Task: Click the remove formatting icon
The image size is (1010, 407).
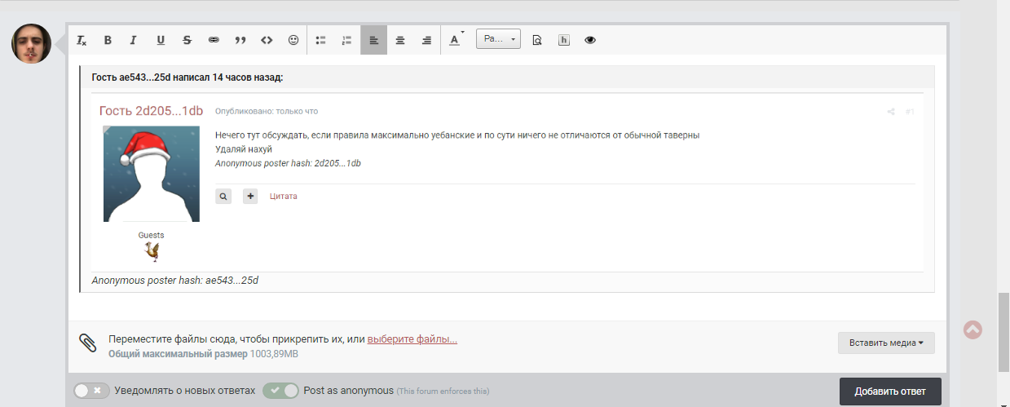Action: (x=82, y=40)
